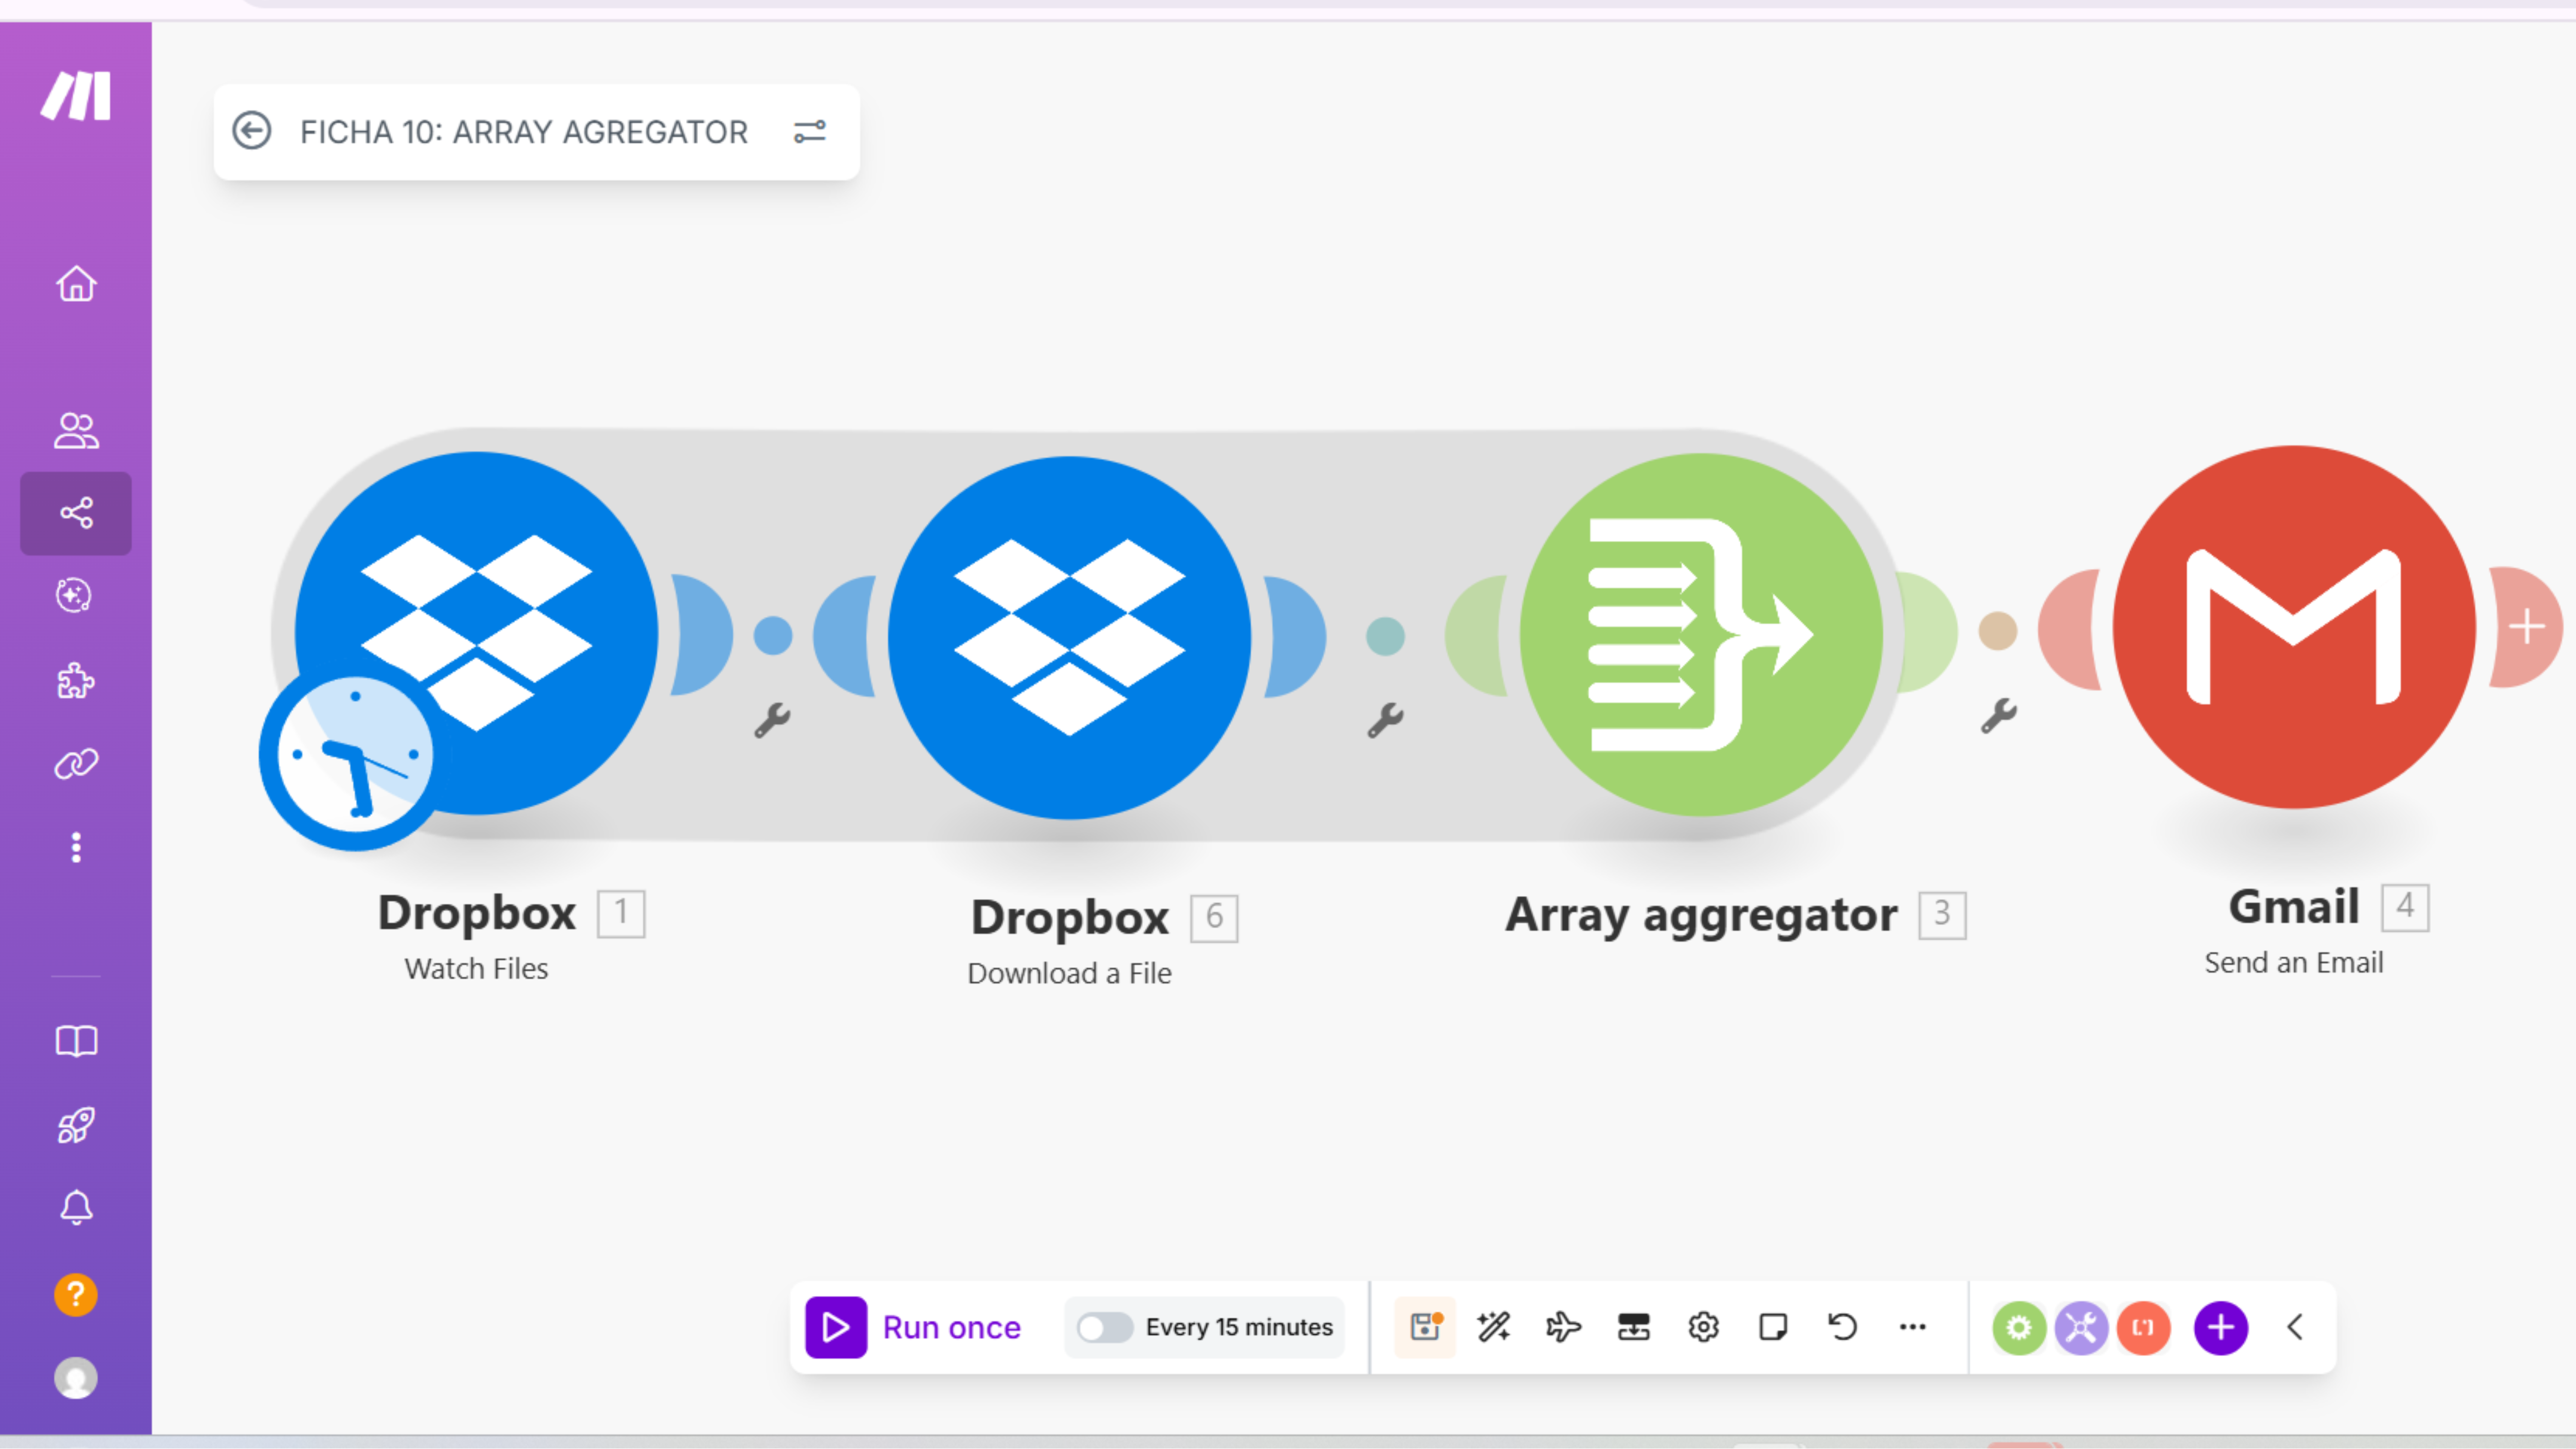The width and height of the screenshot is (2576, 1449).
Task: Open the Notes sticky note icon
Action: tap(1773, 1327)
